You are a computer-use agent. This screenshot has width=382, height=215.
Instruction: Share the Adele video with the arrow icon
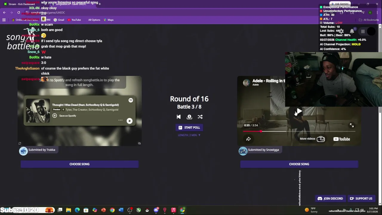click(248, 139)
